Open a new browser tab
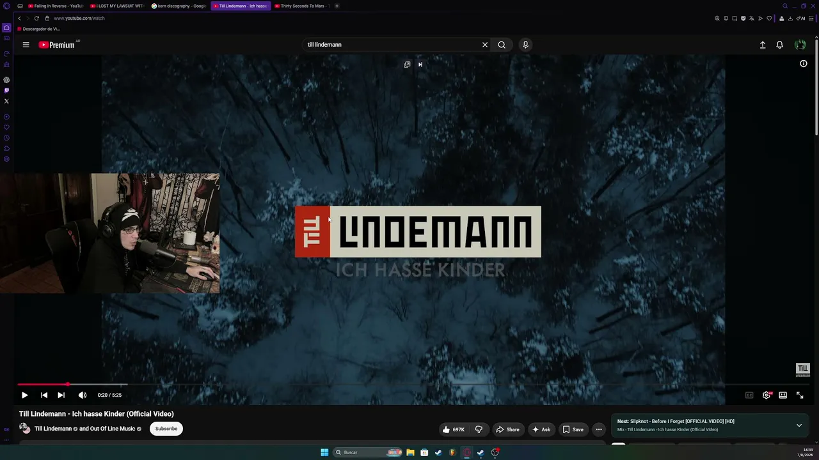 (337, 6)
